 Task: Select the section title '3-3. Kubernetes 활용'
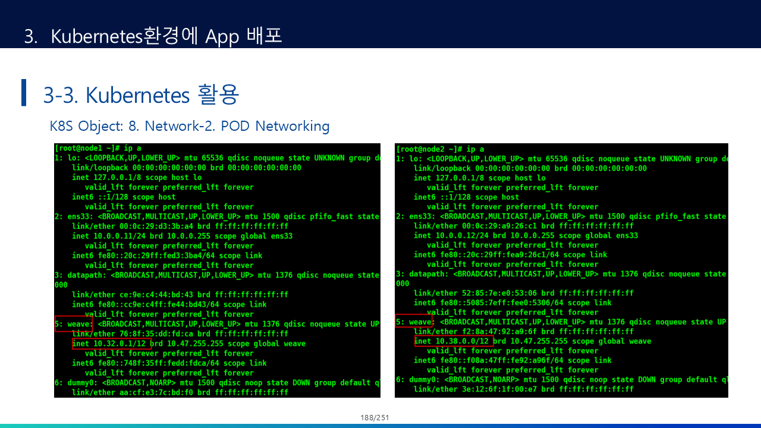tap(141, 95)
